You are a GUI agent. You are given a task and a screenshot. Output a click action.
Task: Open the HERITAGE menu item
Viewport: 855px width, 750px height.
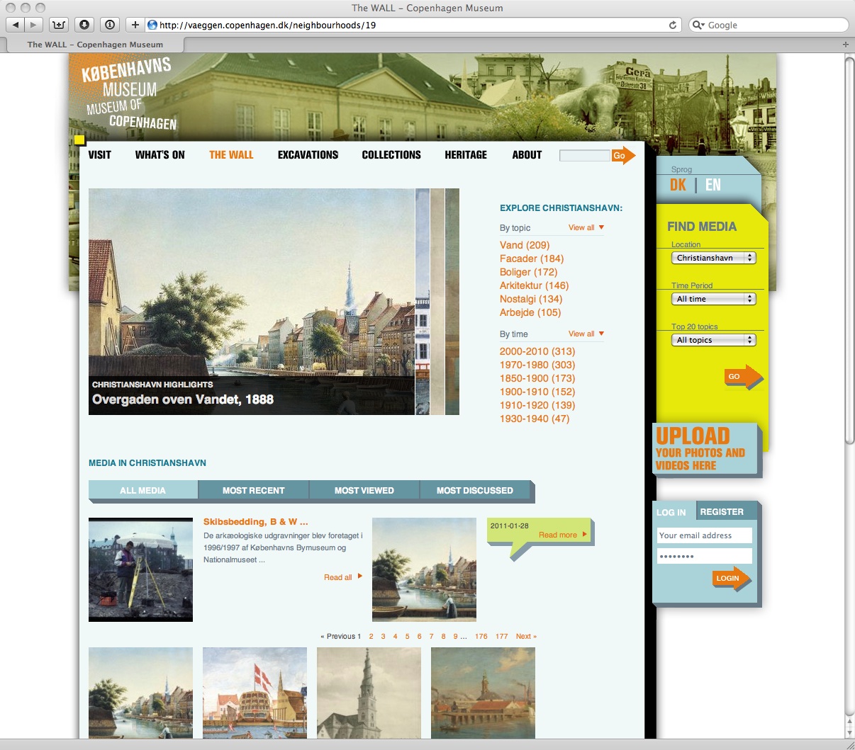click(x=466, y=154)
